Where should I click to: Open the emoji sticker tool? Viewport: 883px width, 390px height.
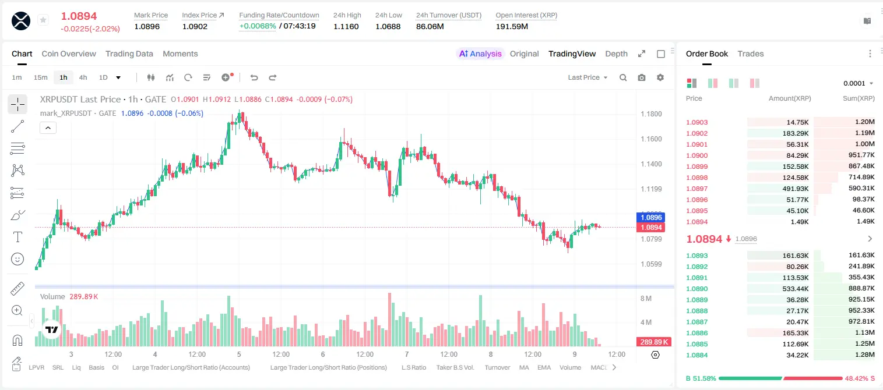[x=17, y=259]
